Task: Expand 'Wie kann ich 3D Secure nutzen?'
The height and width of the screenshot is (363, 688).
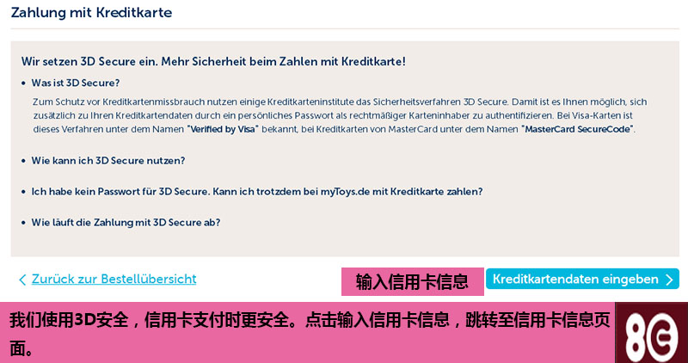Action: coord(108,161)
